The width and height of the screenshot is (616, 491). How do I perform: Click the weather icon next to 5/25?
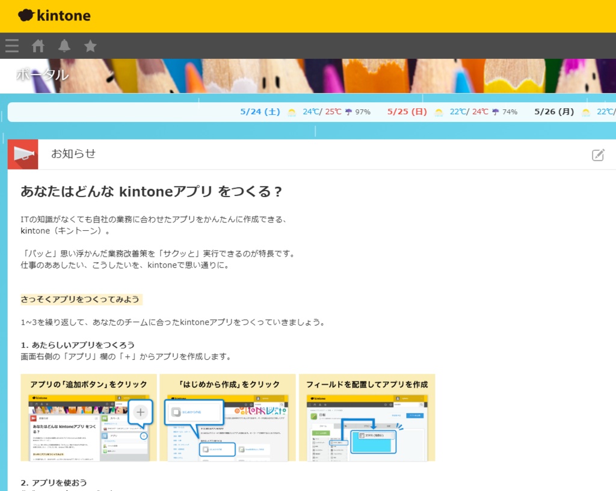[439, 112]
